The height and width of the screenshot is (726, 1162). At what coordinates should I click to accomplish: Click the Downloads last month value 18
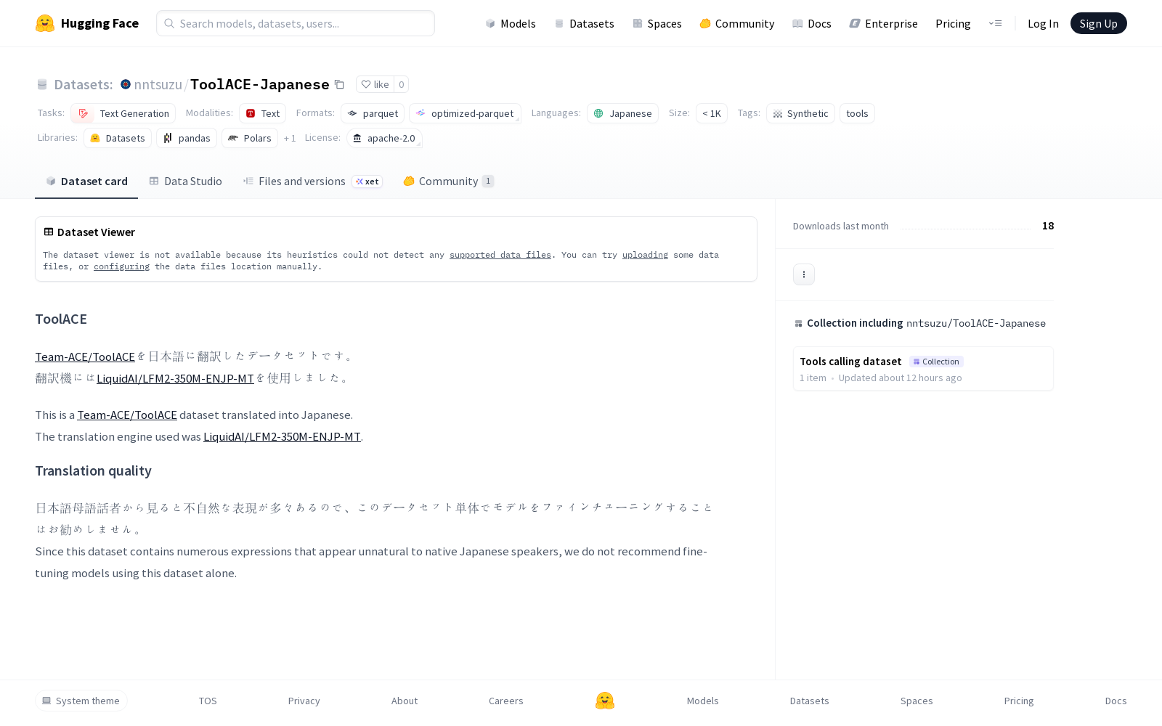(1048, 226)
